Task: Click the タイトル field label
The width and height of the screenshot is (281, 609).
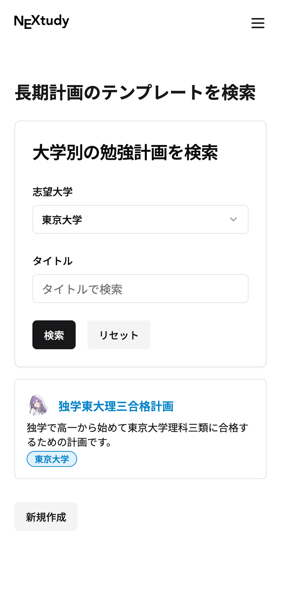Action: 53,261
